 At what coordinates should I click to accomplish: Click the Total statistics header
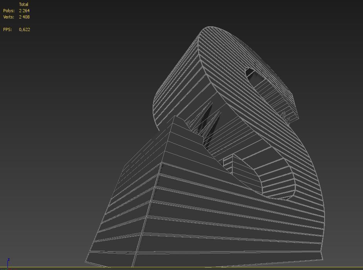pyautogui.click(x=24, y=4)
